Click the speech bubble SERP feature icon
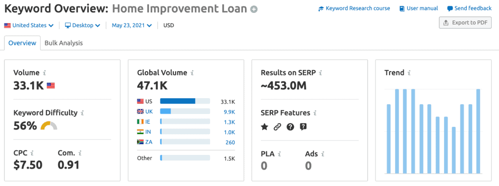Image resolution: width=499 pixels, height=186 pixels. pos(303,127)
